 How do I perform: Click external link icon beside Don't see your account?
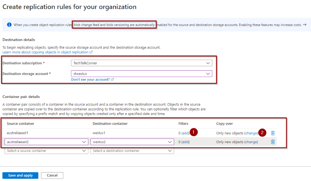coord(112,79)
